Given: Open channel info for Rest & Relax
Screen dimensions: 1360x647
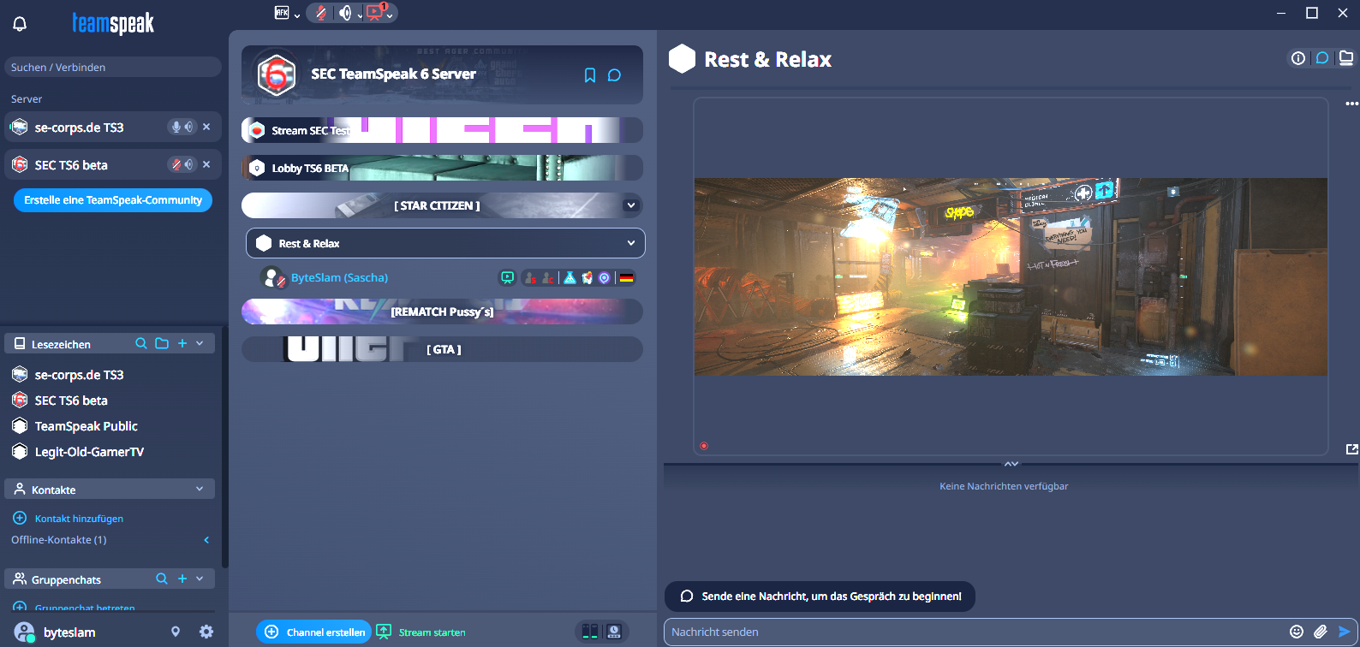Looking at the screenshot, I should point(1298,58).
